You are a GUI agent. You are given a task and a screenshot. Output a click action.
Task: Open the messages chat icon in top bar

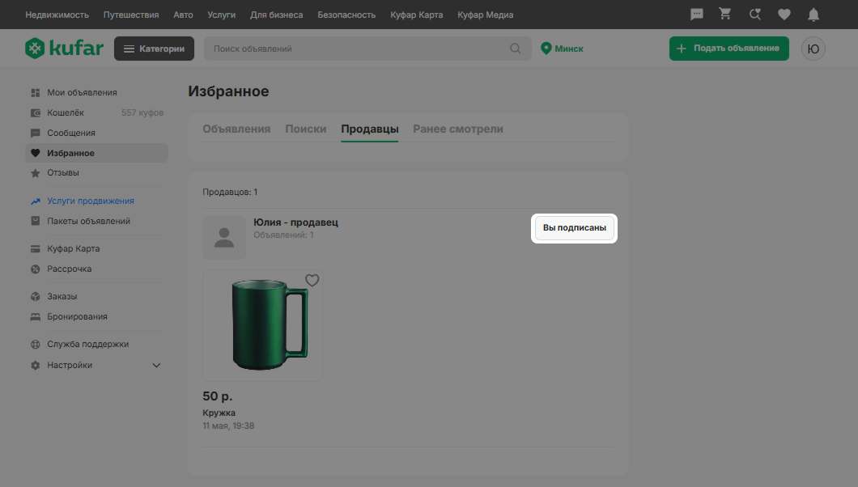(697, 15)
